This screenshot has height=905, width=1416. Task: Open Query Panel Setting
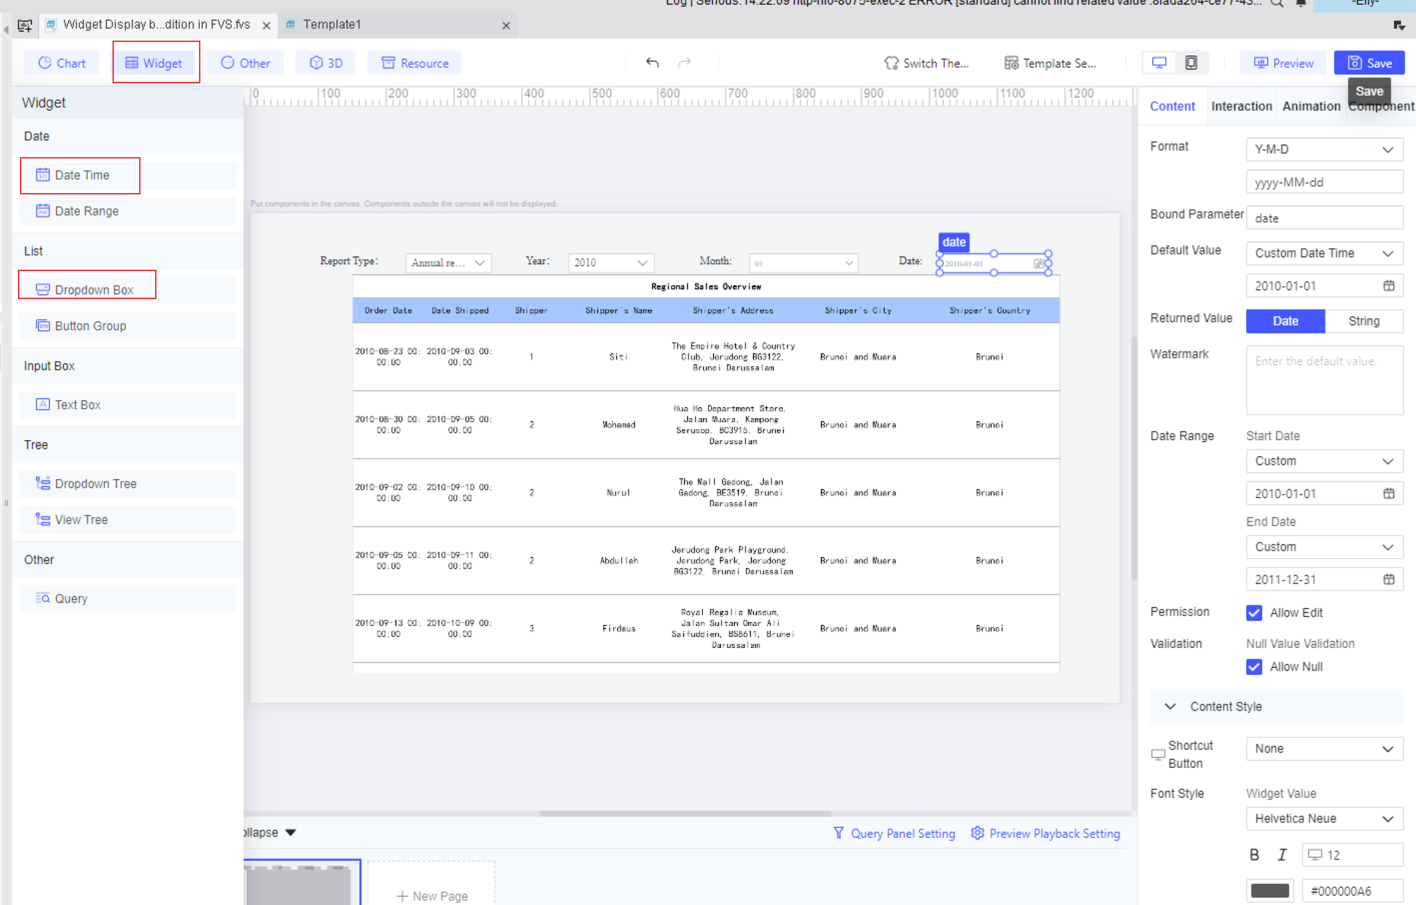[894, 833]
